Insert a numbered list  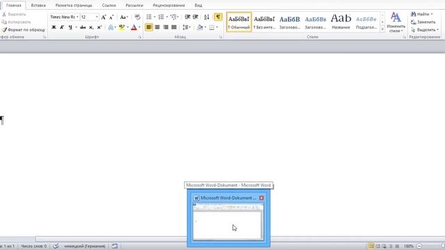(x=161, y=17)
